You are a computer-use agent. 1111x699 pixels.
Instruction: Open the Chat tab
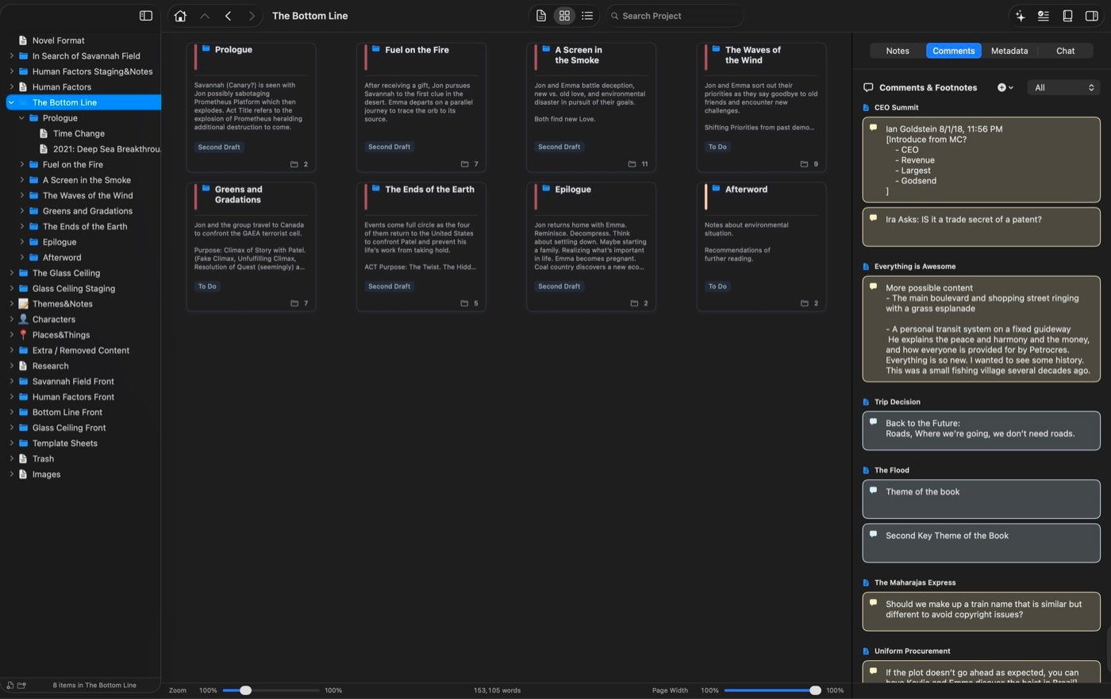1064,50
